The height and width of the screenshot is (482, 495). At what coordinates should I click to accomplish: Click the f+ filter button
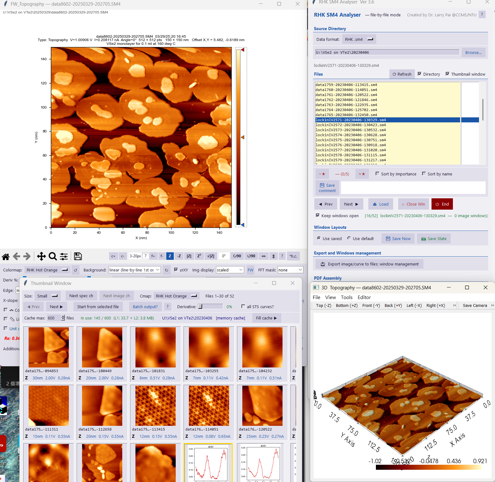(x=153, y=256)
